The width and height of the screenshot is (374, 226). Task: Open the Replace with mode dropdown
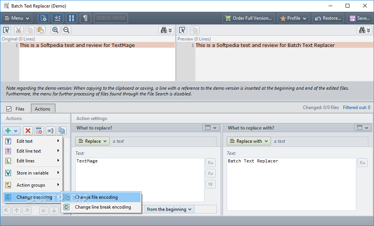[249, 141]
